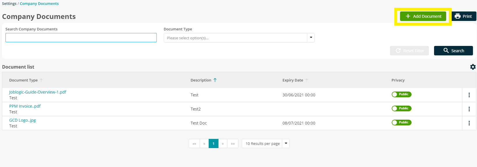Click the Description column header
Image resolution: width=477 pixels, height=167 pixels.
click(x=201, y=80)
